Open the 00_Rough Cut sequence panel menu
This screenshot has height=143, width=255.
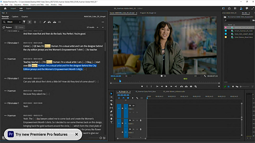[130, 91]
